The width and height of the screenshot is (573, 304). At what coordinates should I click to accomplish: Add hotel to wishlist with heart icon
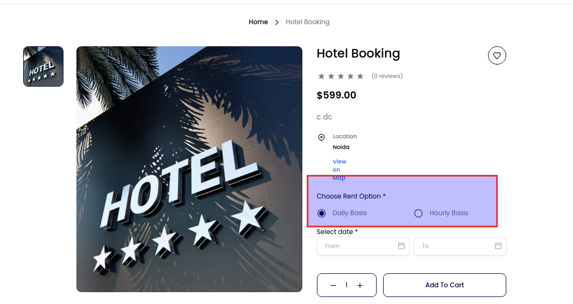coord(497,55)
